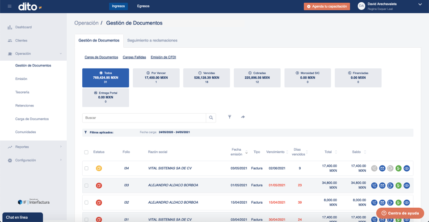
Task: Click the Buscar search input field
Action: click(x=144, y=118)
